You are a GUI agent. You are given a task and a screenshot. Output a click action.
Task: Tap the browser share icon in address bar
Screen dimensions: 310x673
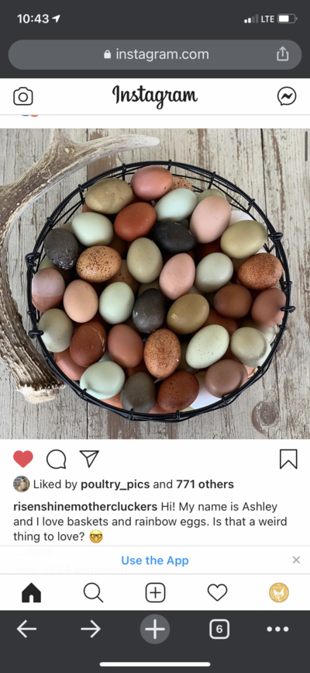click(283, 54)
